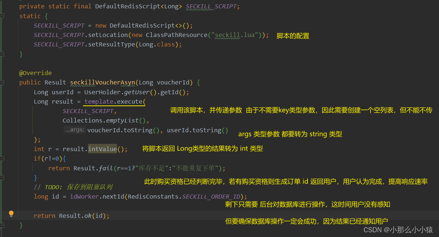Click DefaultRedisScript<Long> type in field declaration
The width and height of the screenshot is (439, 237).
point(139,7)
